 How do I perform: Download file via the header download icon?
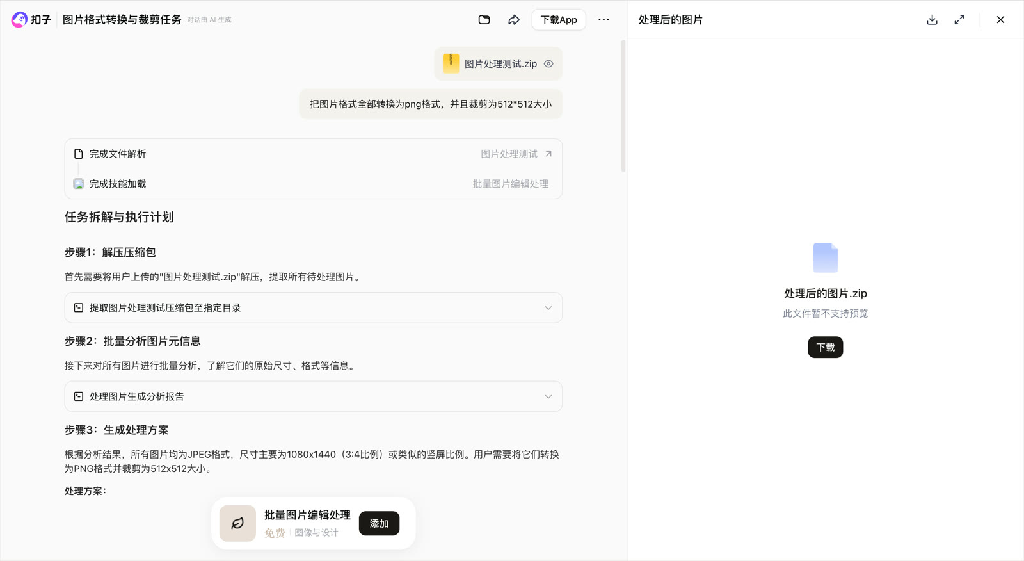pos(932,20)
